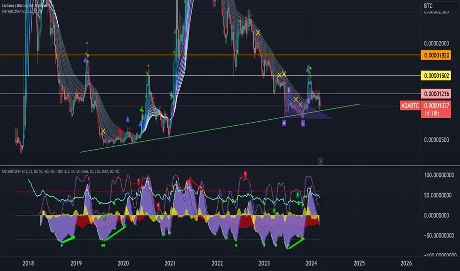Select pattern point label C
460x271 pixels.
pos(303,123)
